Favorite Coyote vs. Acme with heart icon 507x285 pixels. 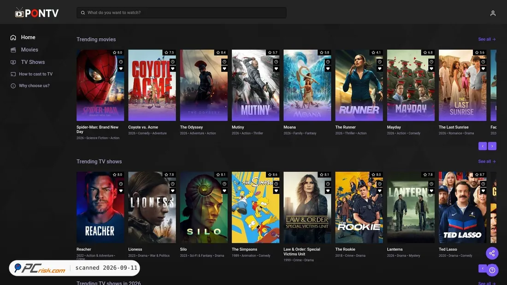[x=172, y=69]
